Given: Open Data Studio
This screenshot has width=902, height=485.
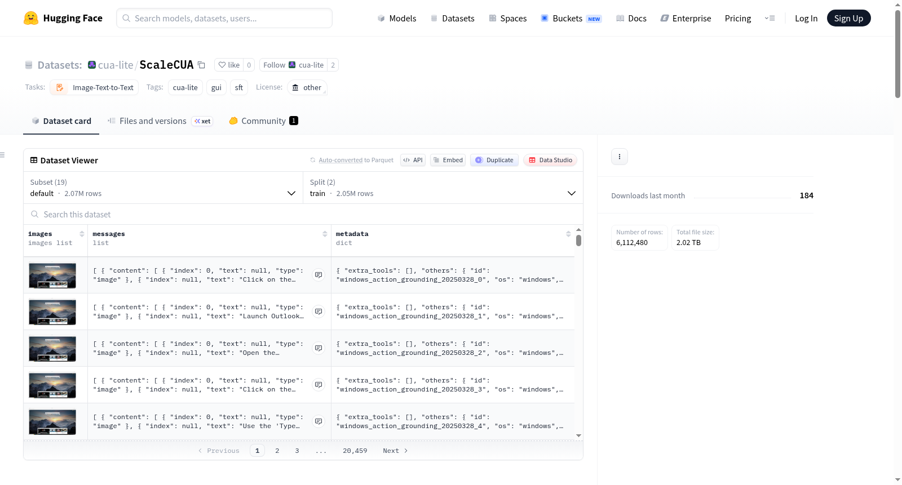Looking at the screenshot, I should pos(550,160).
